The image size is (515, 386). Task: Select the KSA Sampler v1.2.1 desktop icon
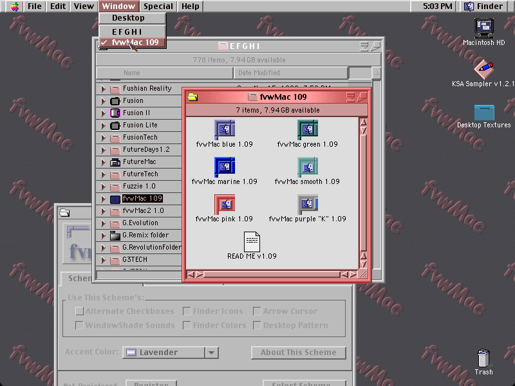click(x=484, y=69)
